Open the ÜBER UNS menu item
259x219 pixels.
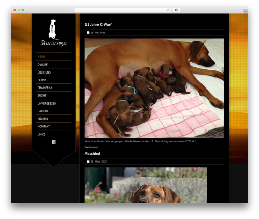[x=44, y=72]
